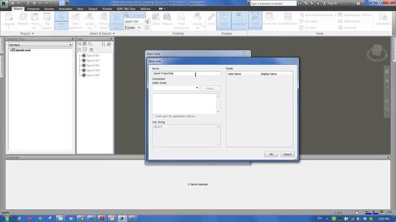
Task: Open File Options from the ribbon
Action: [47, 20]
